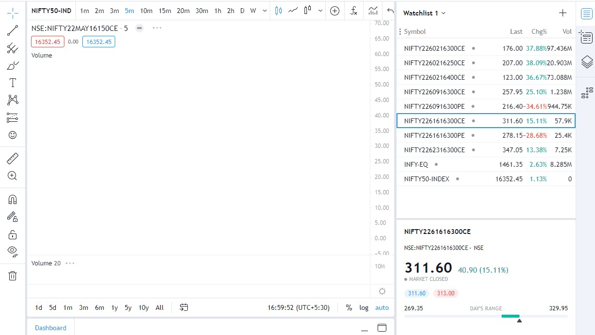Toggle percent scale on price axis

tap(349, 307)
